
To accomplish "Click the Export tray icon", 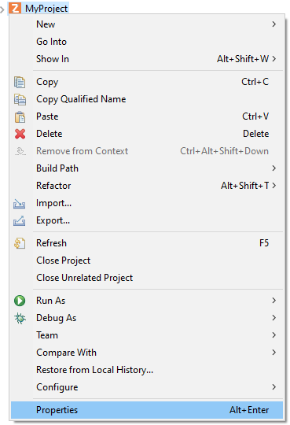I will (20, 221).
